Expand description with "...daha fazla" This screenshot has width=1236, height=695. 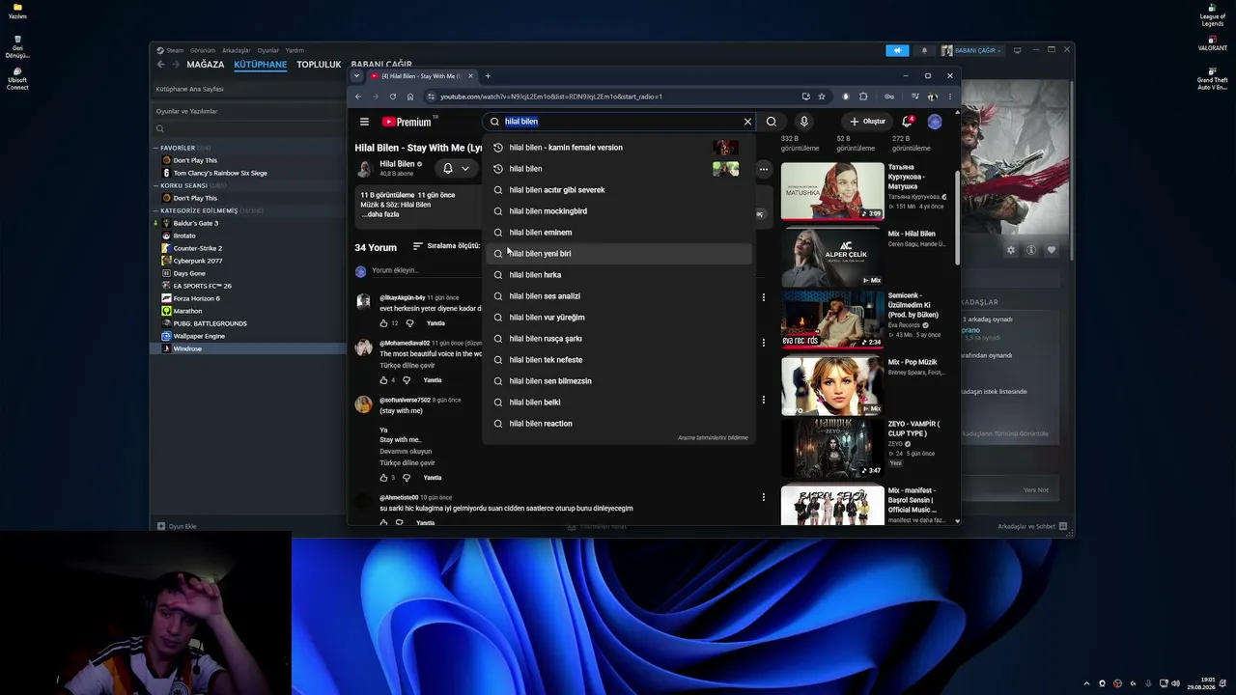379,214
